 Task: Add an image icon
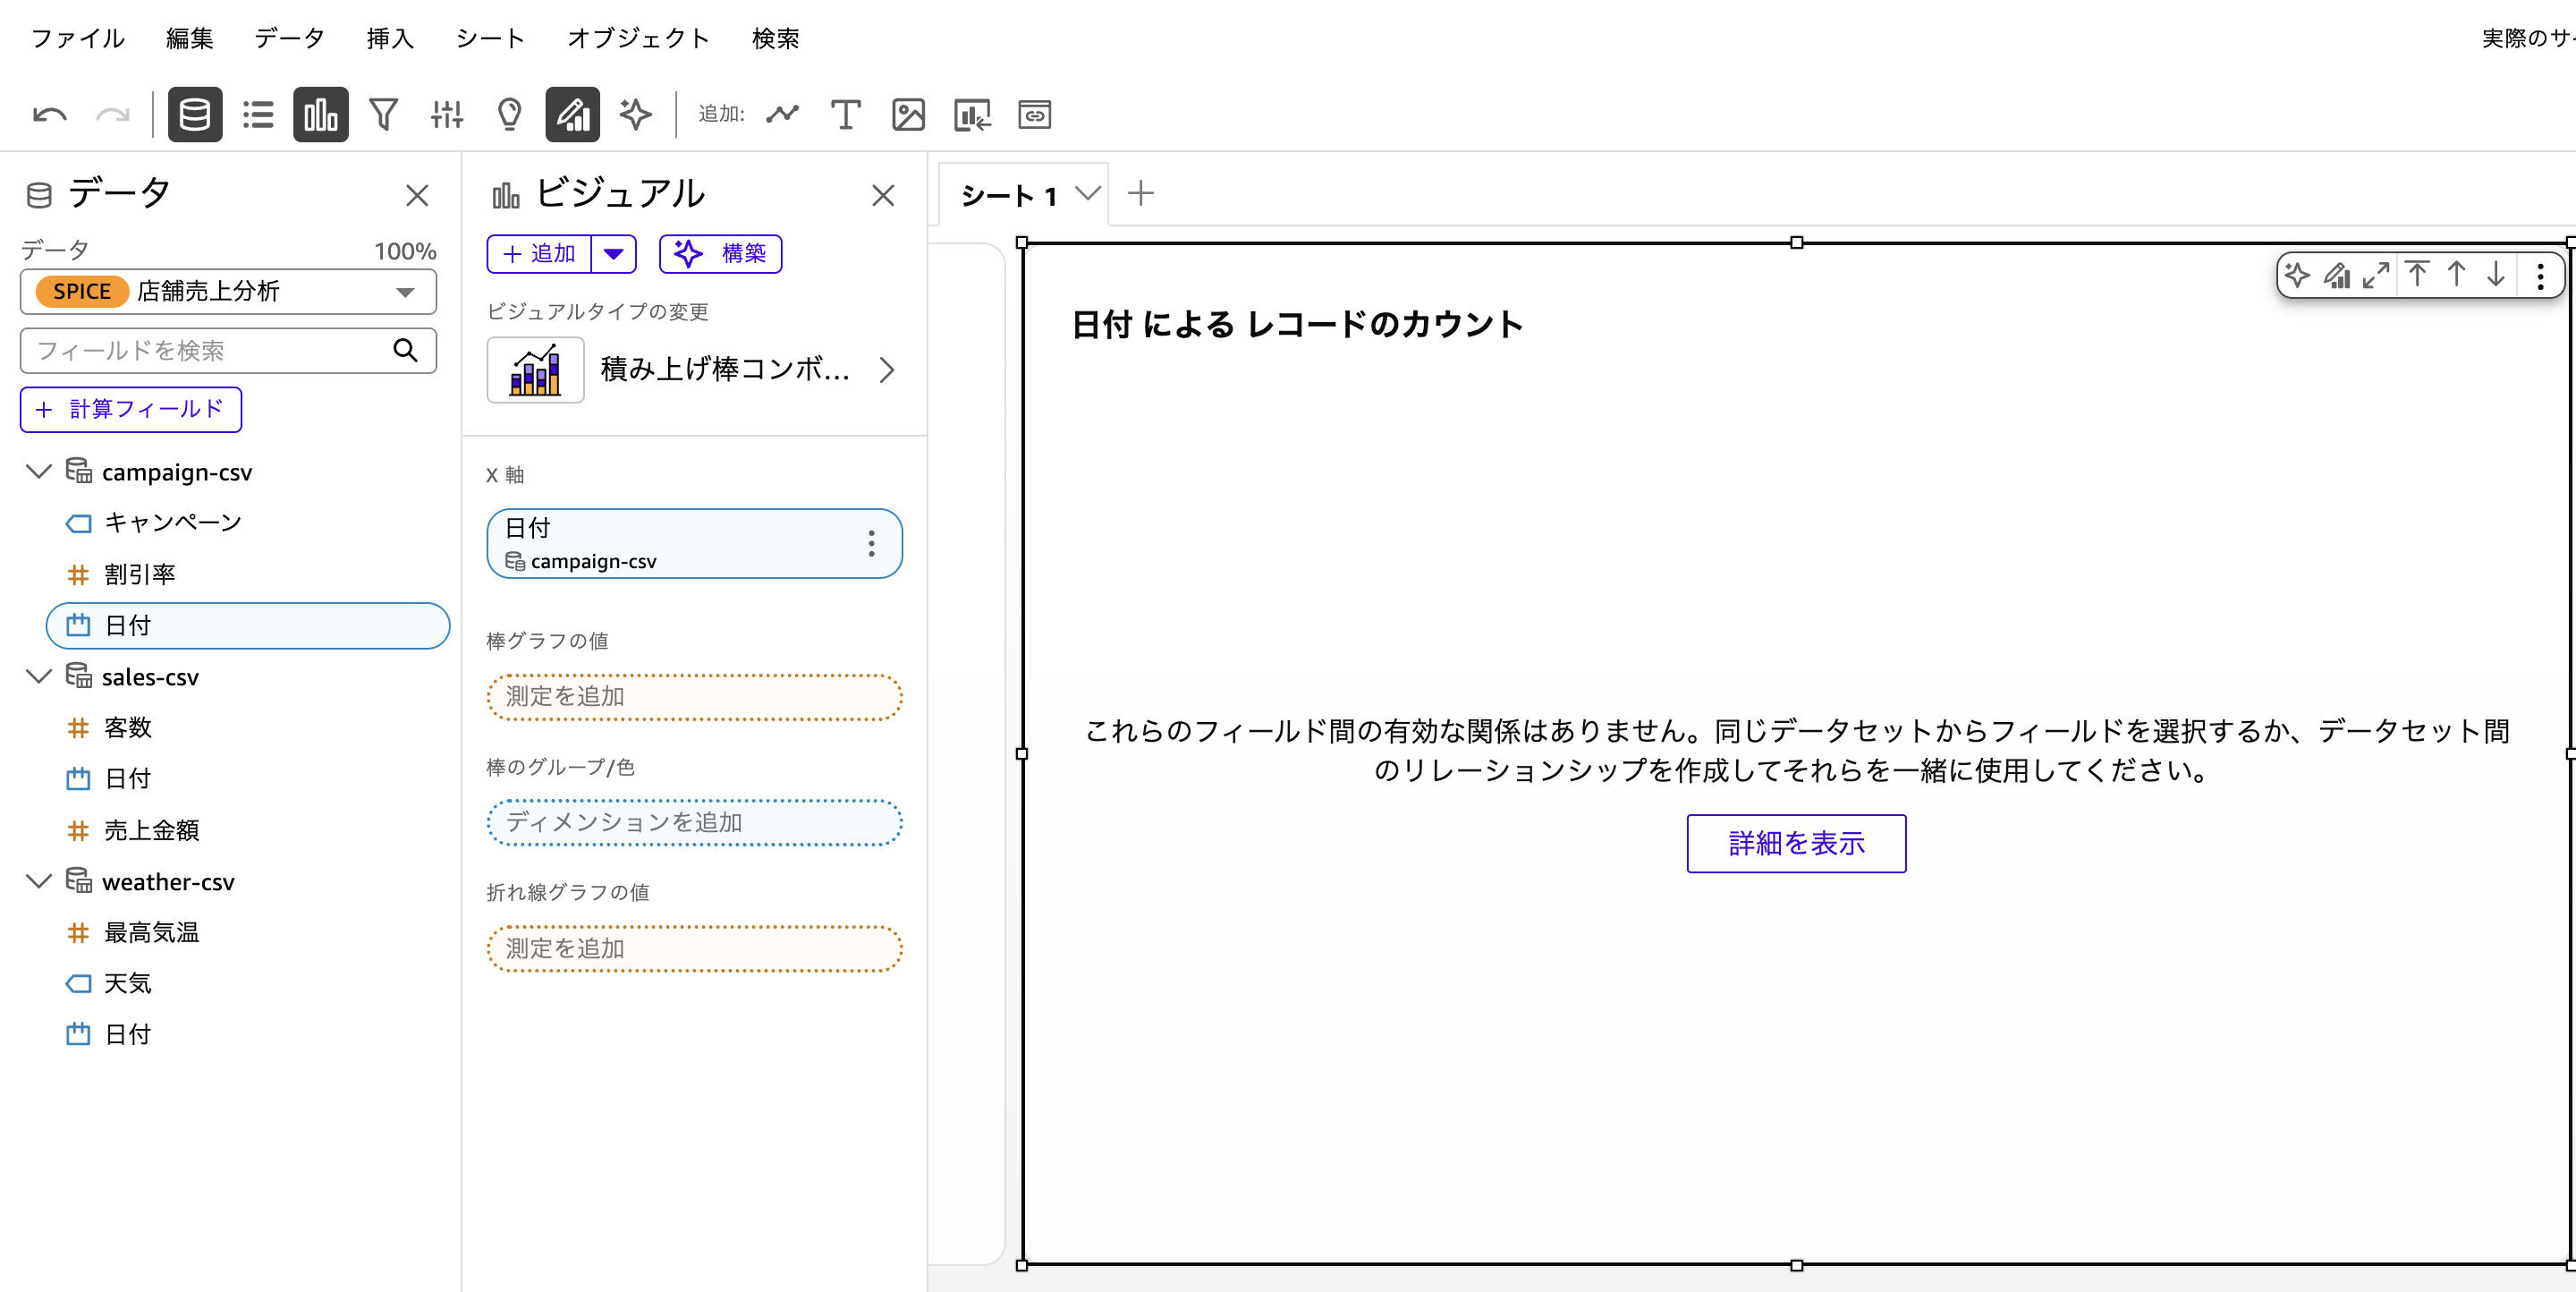click(x=909, y=115)
